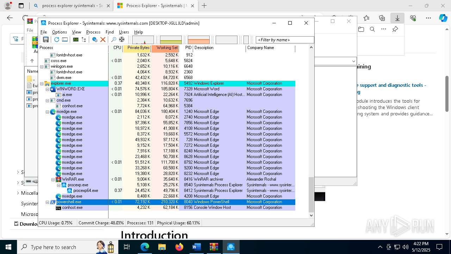Viewport: 451px width, 254px height.
Task: Open Firefox from the taskbar
Action: click(x=179, y=247)
